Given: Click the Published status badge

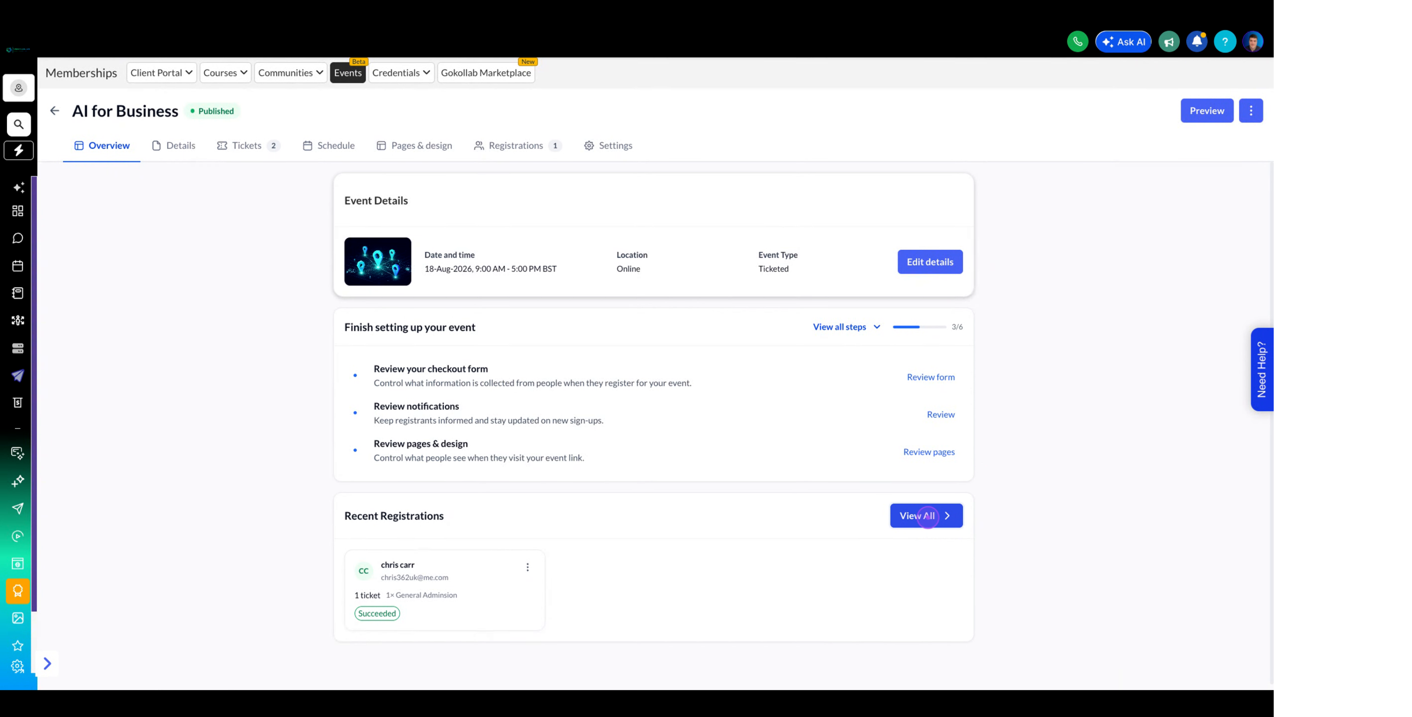Looking at the screenshot, I should (212, 111).
